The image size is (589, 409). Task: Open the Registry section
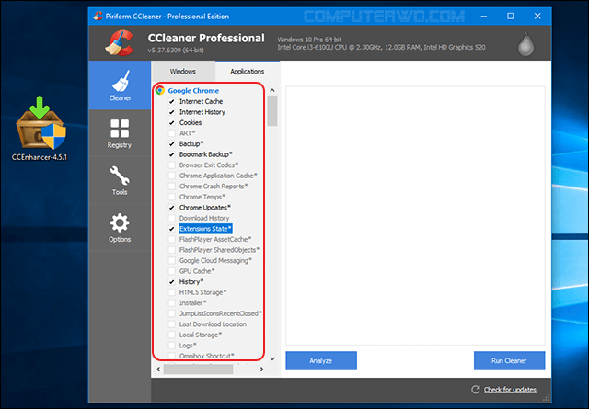(x=120, y=133)
